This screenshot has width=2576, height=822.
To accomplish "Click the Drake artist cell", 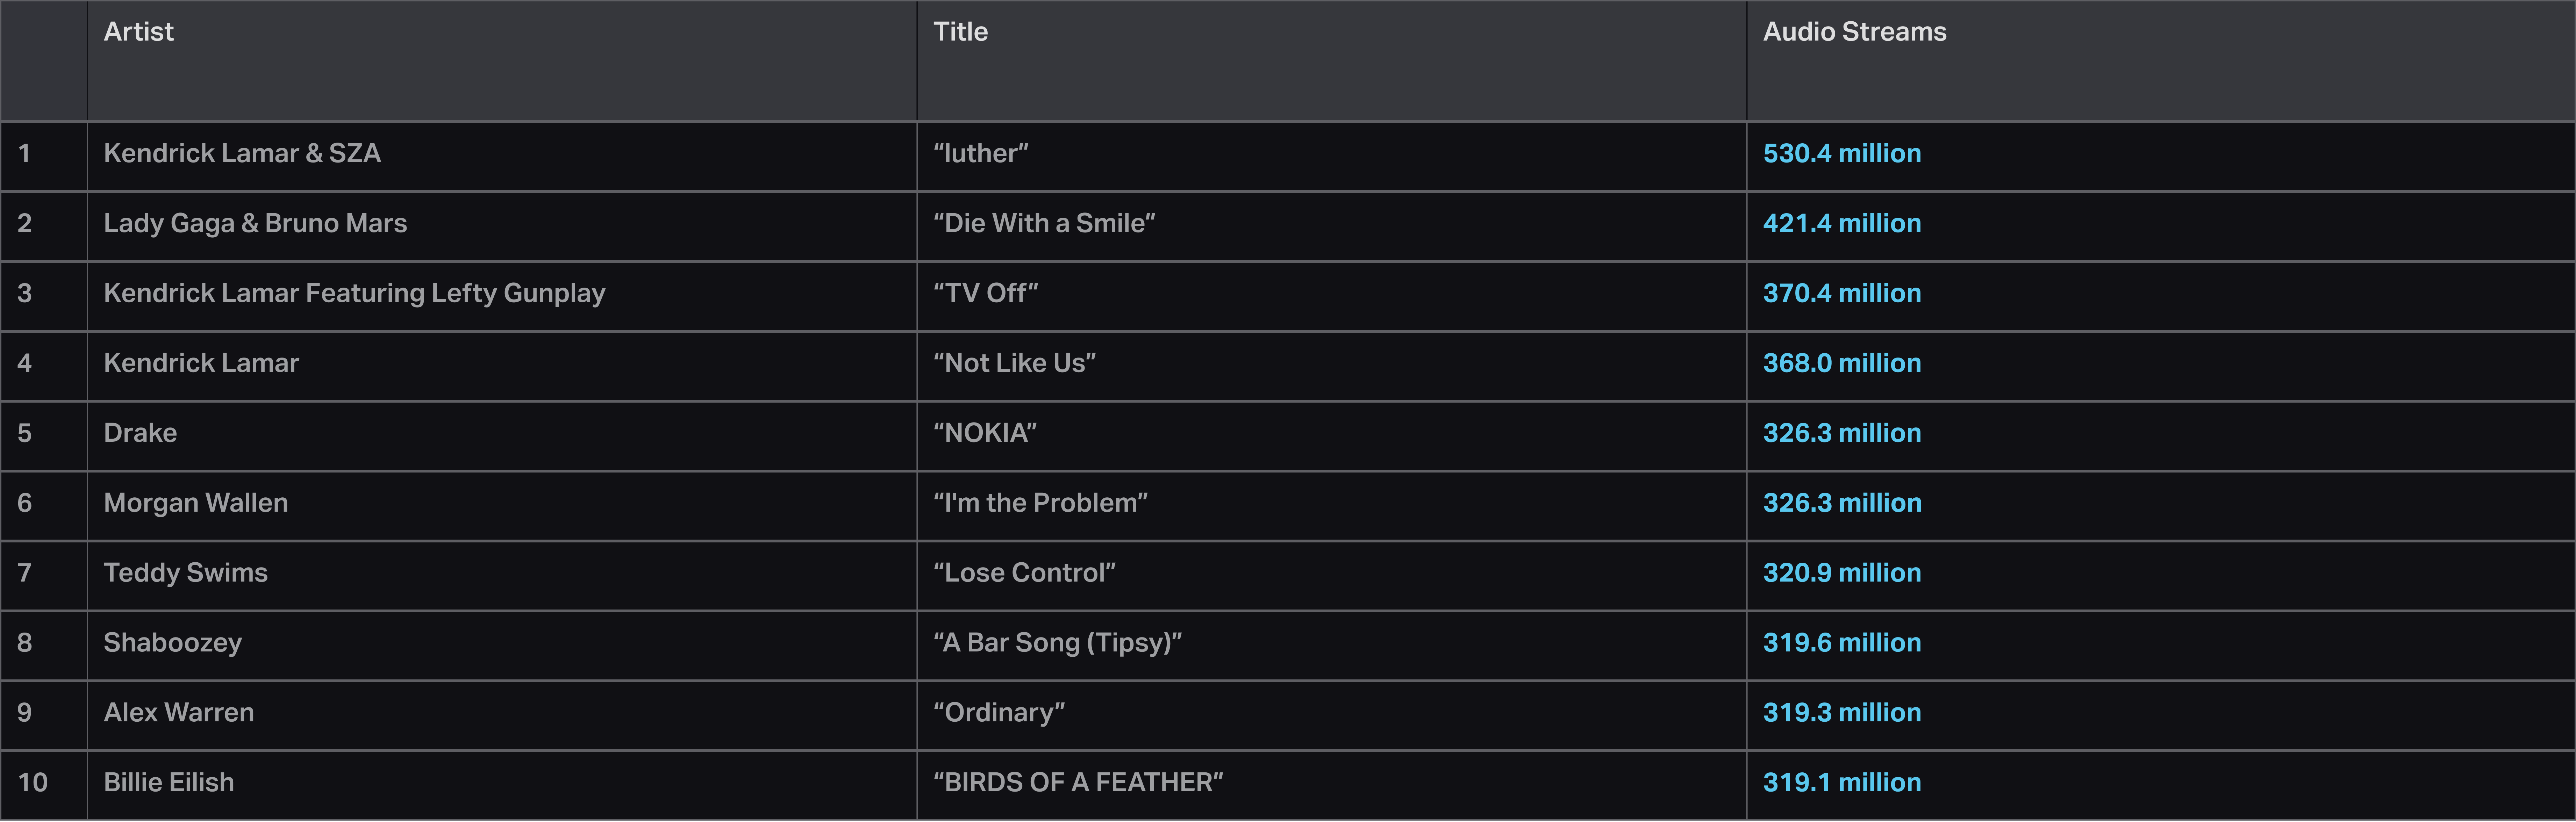I will [x=140, y=433].
